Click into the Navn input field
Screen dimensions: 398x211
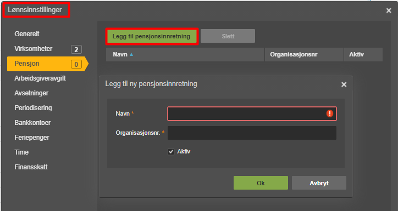click(252, 113)
